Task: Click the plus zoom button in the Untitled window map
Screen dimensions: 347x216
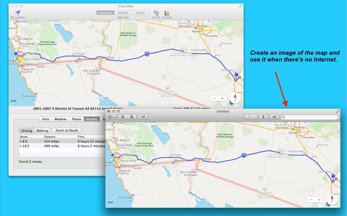Action: coord(319,200)
